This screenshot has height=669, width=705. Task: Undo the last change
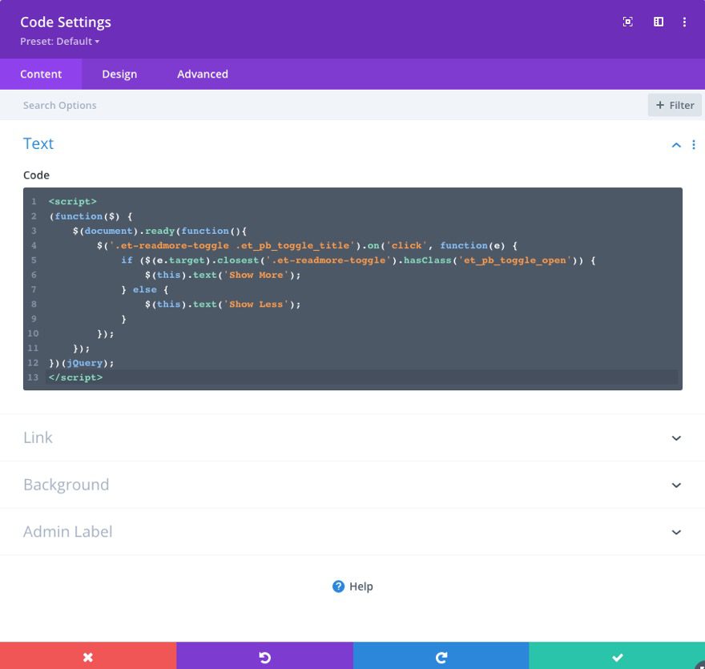(264, 656)
